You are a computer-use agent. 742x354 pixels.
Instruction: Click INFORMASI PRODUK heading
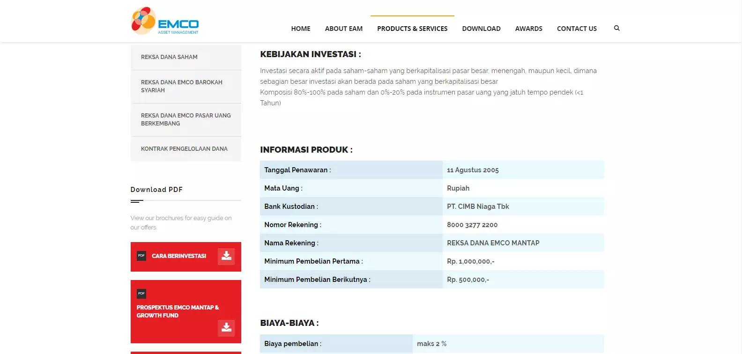[306, 150]
